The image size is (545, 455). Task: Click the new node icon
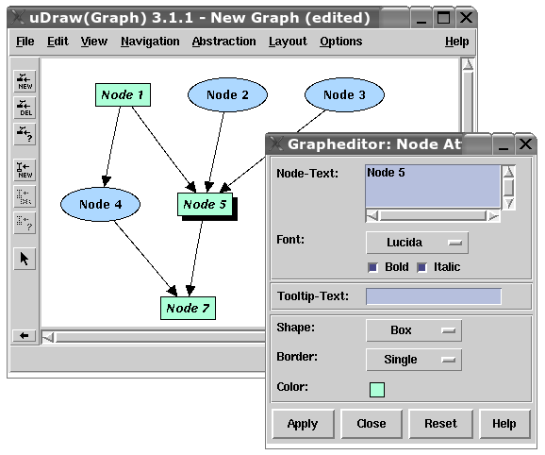click(x=25, y=81)
